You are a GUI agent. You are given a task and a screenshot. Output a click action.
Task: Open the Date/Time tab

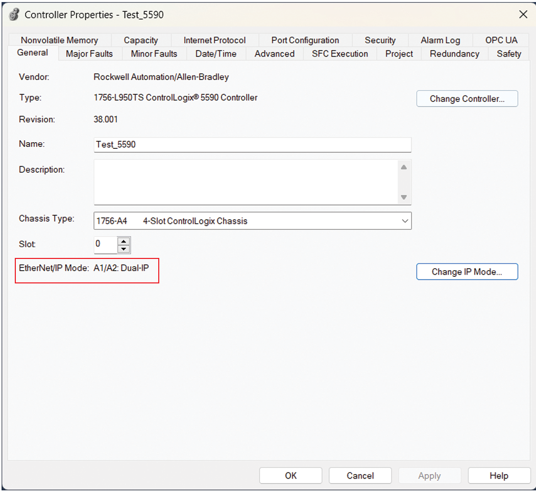pyautogui.click(x=215, y=54)
